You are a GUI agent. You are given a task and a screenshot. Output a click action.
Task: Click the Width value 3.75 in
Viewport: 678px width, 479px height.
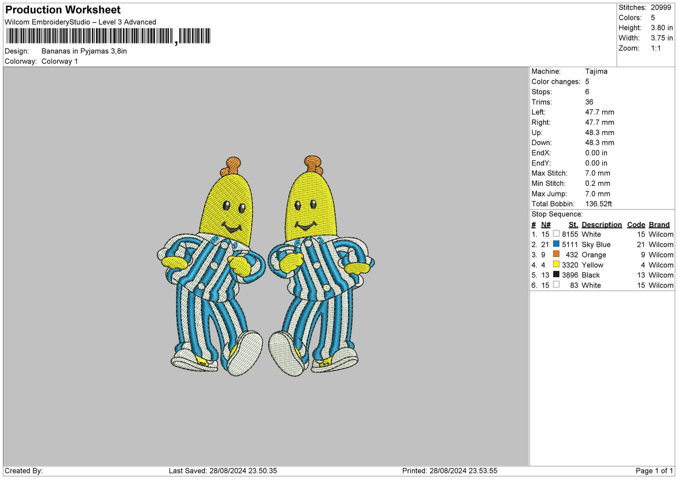coord(662,38)
